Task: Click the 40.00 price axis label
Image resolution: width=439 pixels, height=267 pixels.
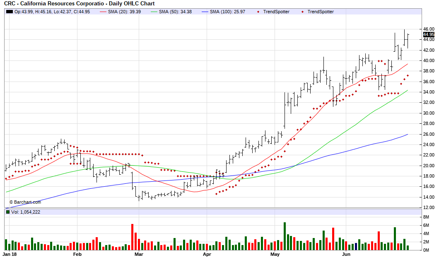Action: click(429, 60)
